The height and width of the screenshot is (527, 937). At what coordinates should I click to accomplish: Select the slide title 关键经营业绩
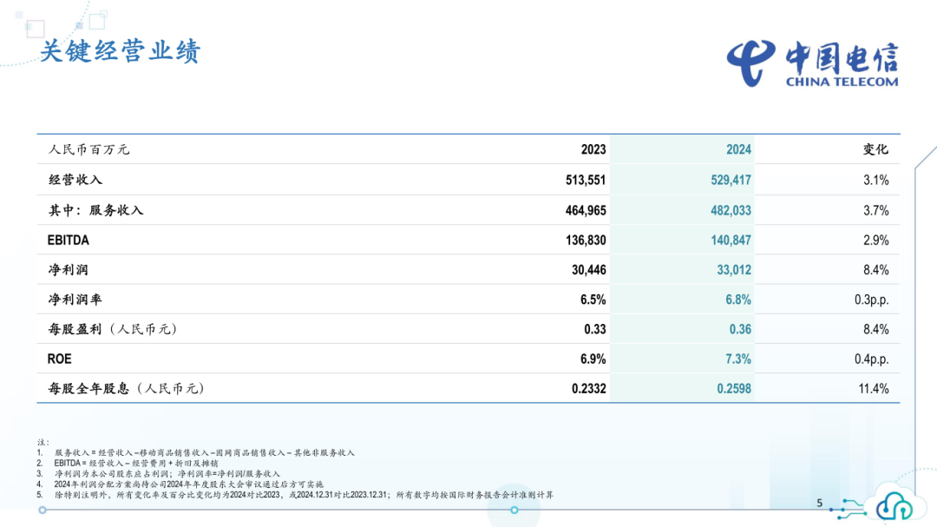pyautogui.click(x=120, y=51)
